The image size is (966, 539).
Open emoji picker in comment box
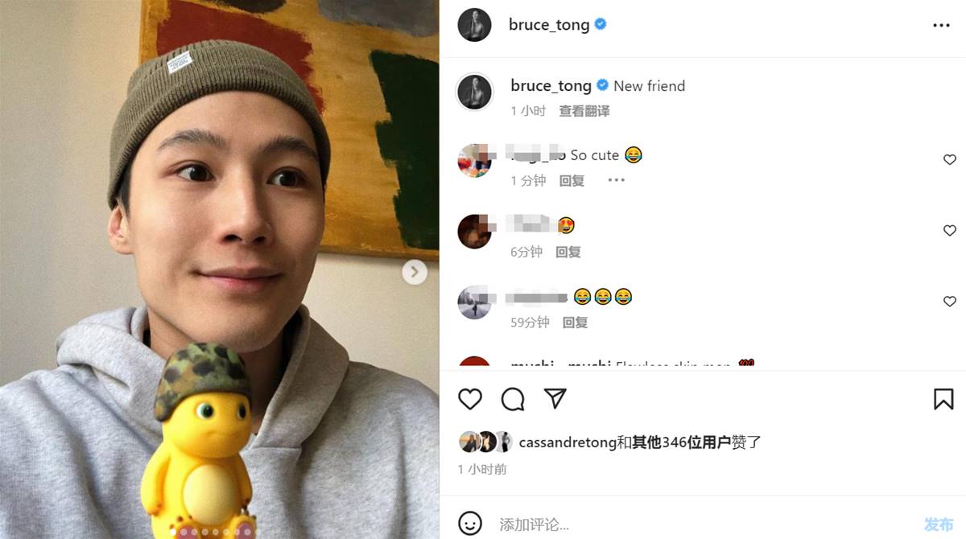pyautogui.click(x=470, y=524)
